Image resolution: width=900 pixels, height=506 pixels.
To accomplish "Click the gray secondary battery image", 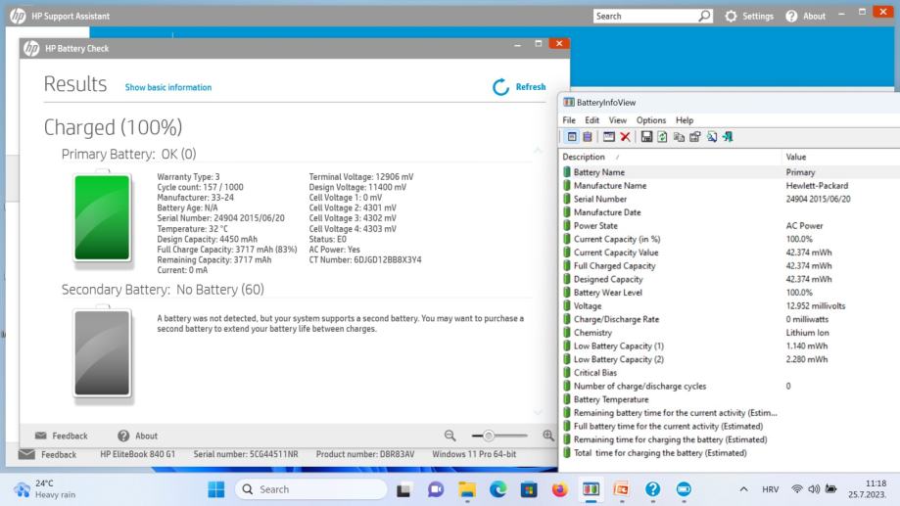I will (x=102, y=352).
